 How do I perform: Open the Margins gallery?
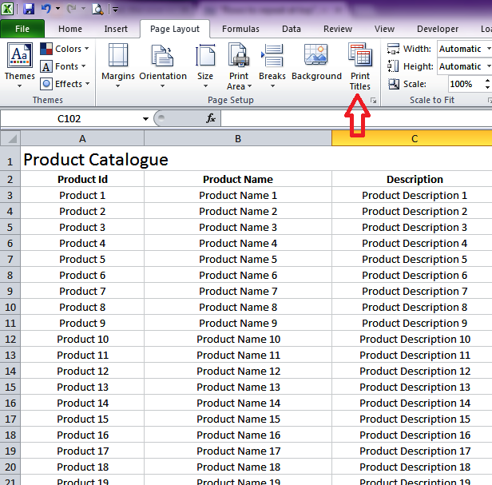pos(118,67)
